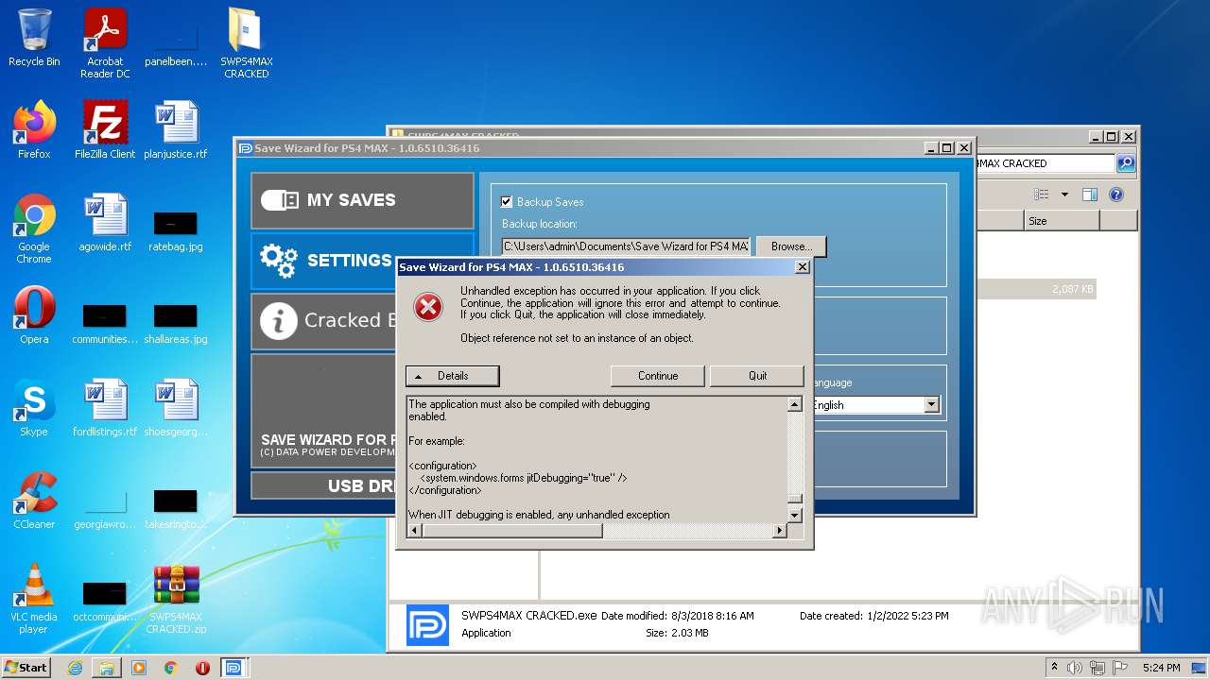Switch to Save Wizard taskbar button
This screenshot has height=680, width=1210.
[233, 668]
